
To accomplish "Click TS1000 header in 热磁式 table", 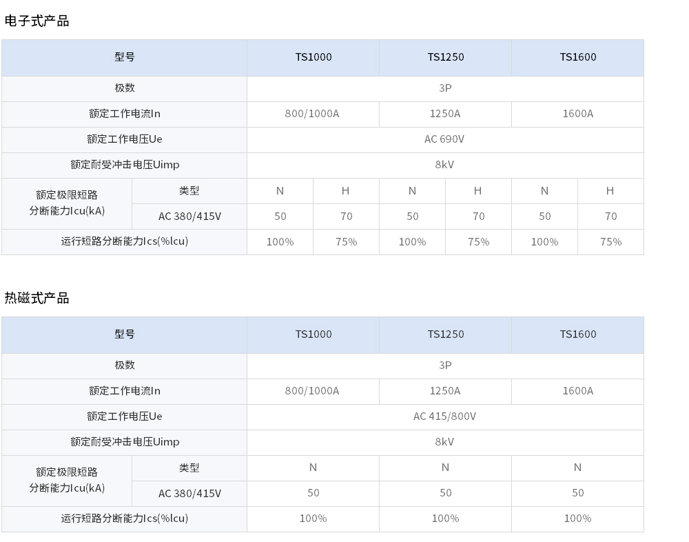I will [313, 334].
